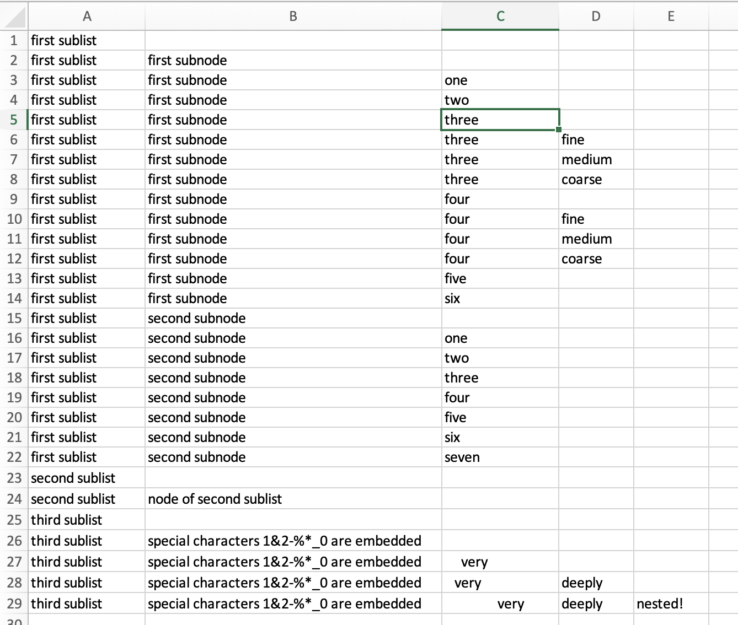Click cell C9 containing 'four'
738x625 pixels.
pyautogui.click(x=500, y=199)
